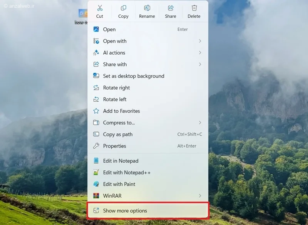Select Add to Favorites
The width and height of the screenshot is (308, 225).
tap(148, 111)
